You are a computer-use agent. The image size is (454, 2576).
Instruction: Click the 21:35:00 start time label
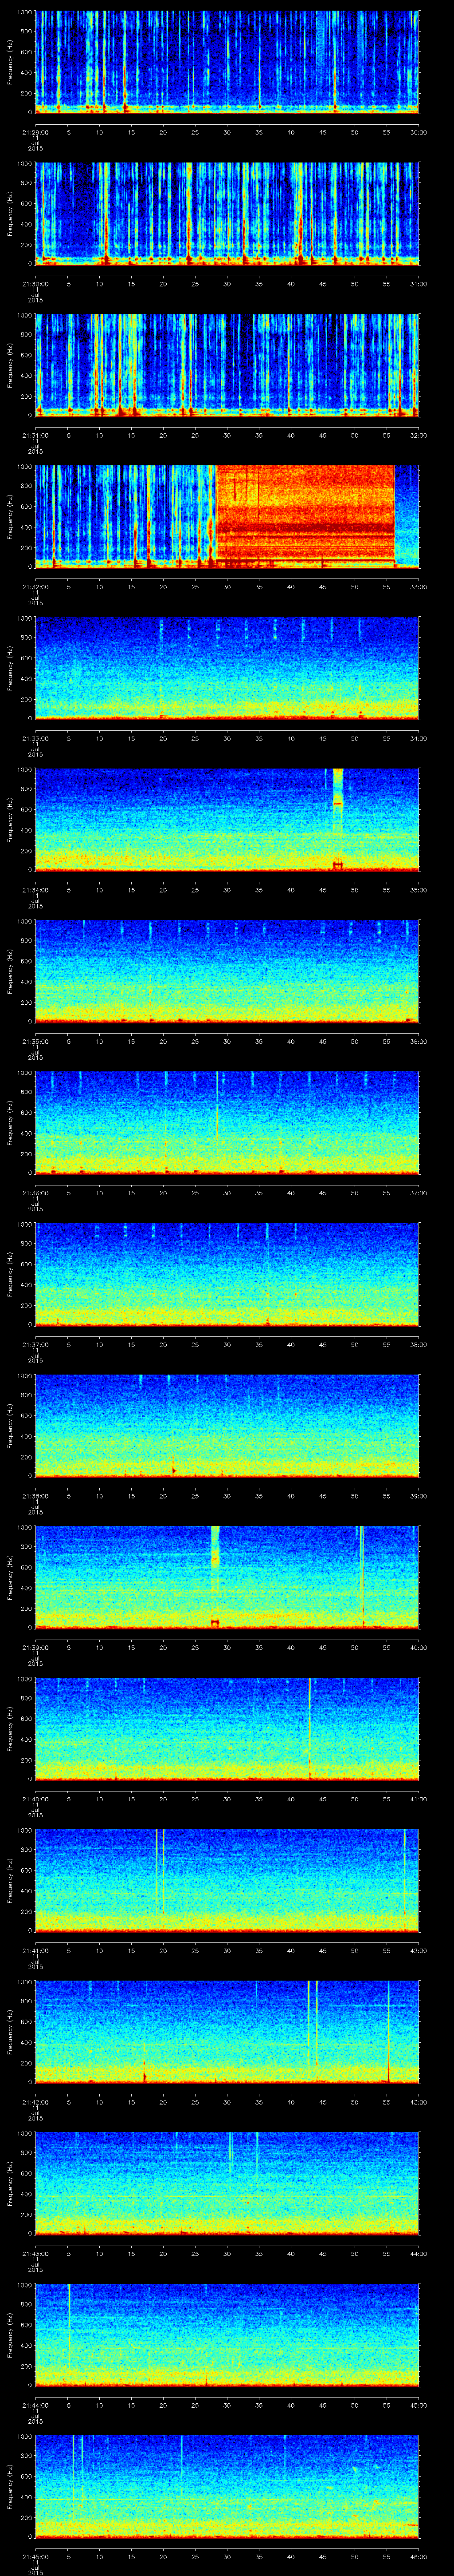pos(35,1041)
